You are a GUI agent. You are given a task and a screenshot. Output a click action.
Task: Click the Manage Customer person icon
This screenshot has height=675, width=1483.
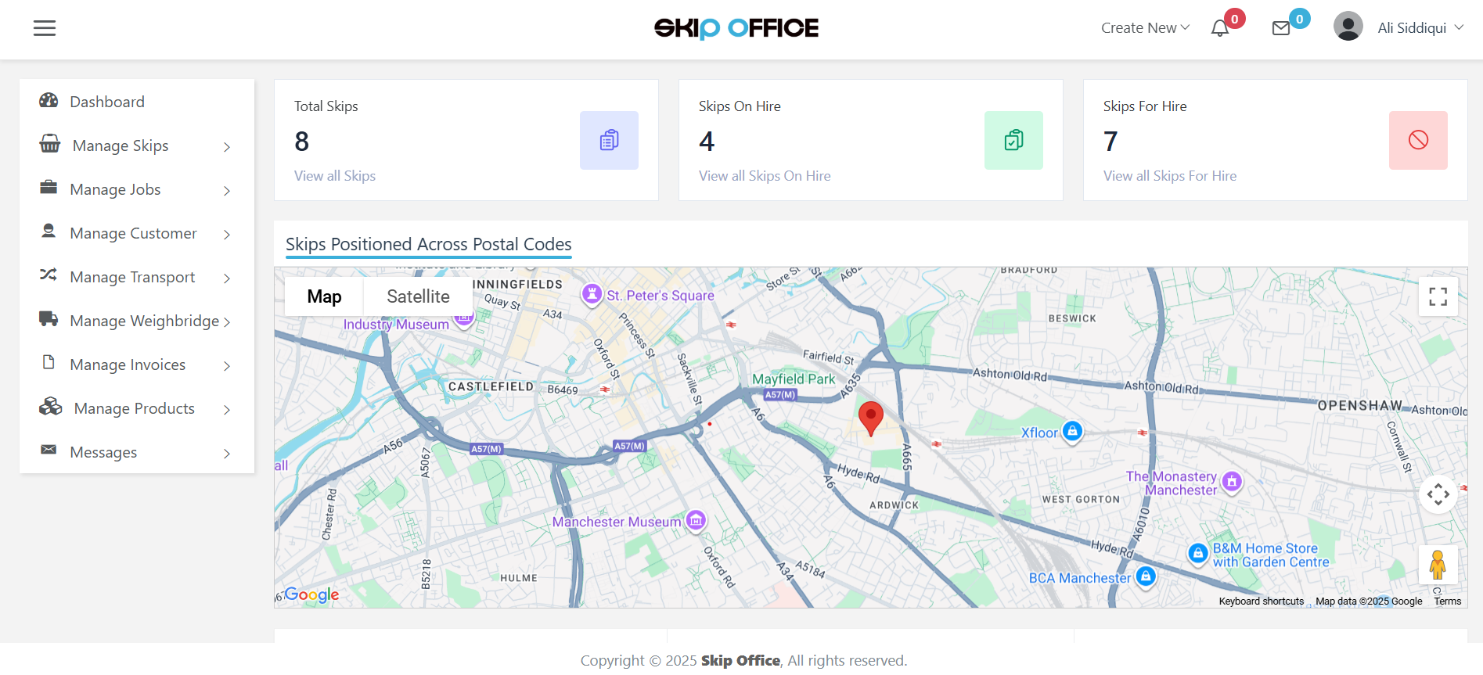pos(49,231)
